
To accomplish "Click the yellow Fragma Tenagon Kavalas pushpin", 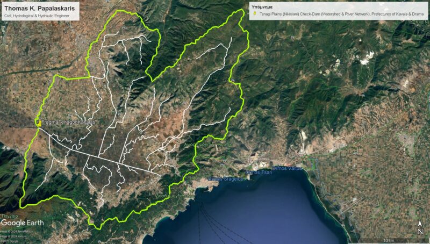I will click(x=39, y=123).
